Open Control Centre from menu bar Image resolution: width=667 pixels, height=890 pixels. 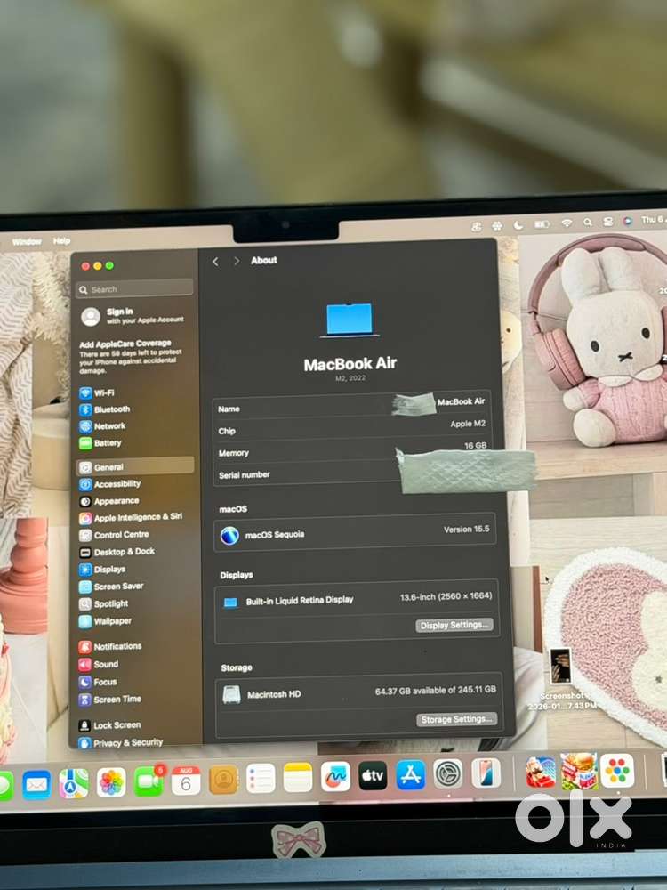click(x=607, y=222)
